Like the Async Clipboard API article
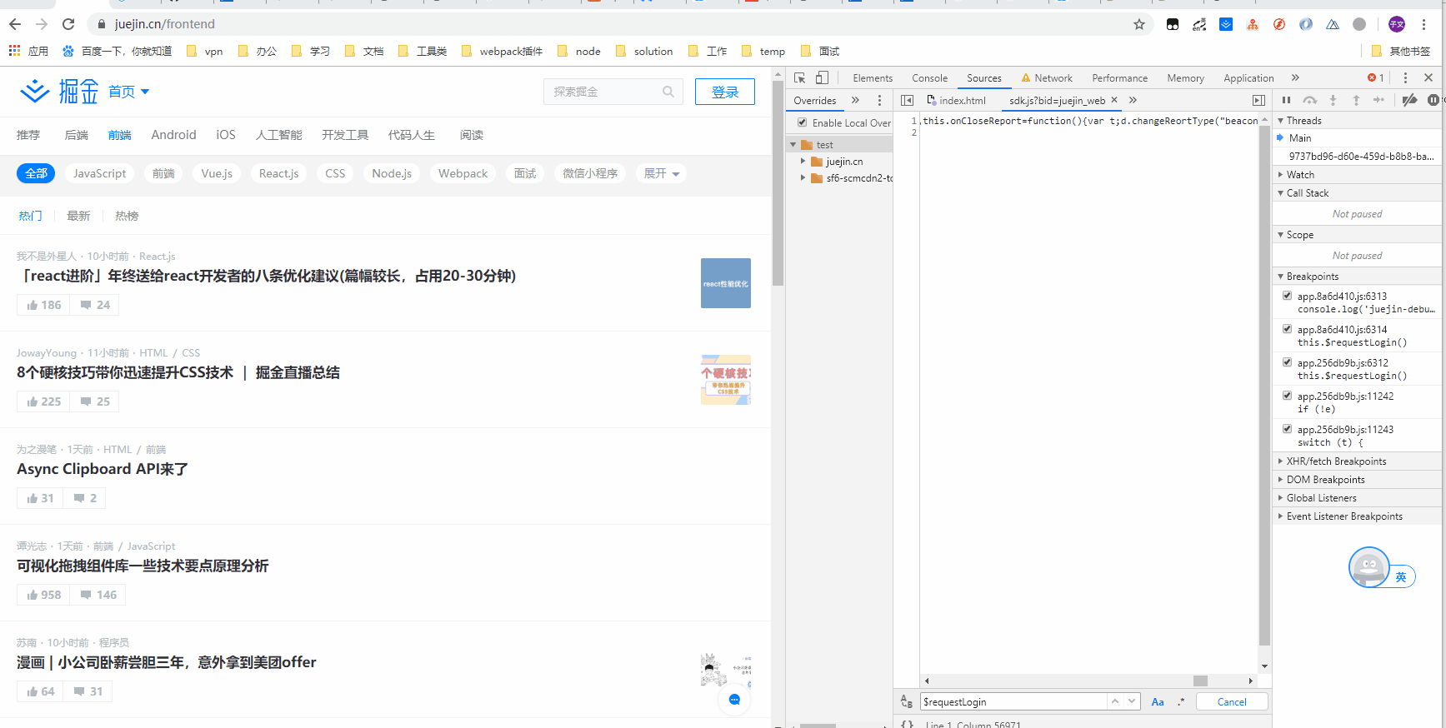The image size is (1446, 728). (40, 498)
